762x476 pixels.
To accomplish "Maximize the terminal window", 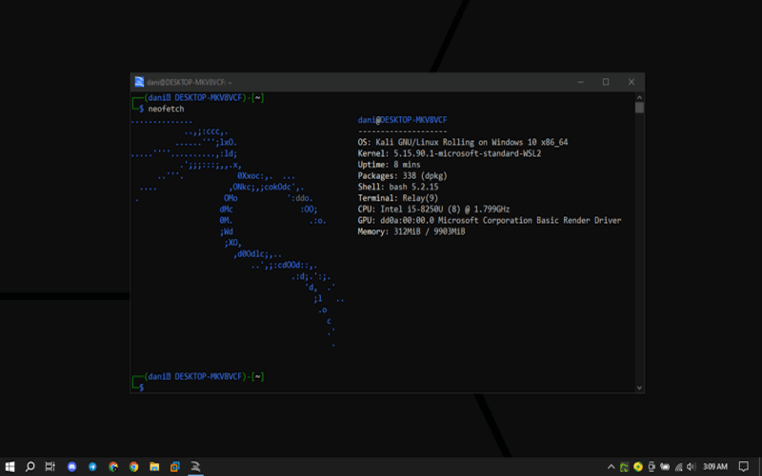I will click(x=606, y=82).
